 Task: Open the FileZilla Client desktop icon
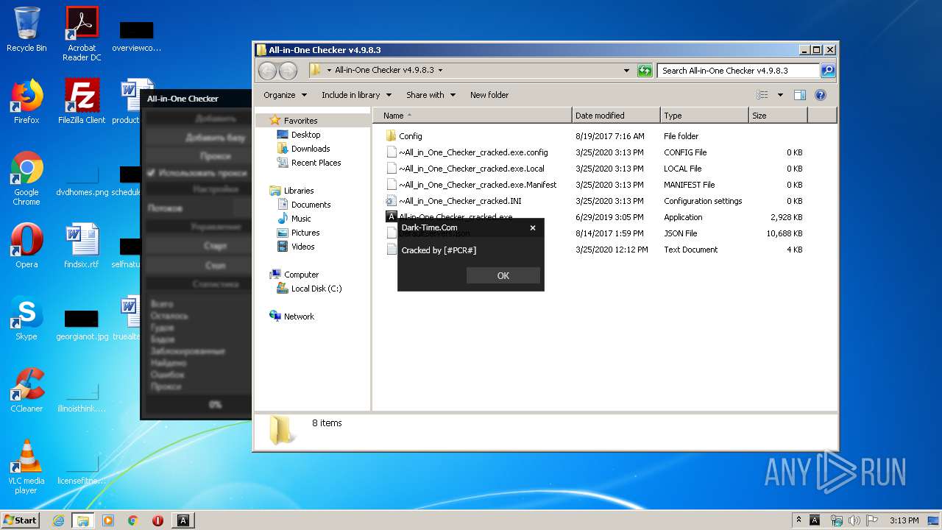(82, 102)
